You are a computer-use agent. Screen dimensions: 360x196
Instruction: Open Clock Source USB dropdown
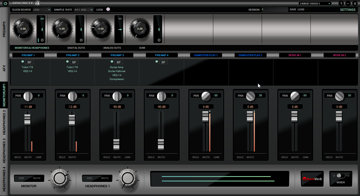(x=42, y=10)
